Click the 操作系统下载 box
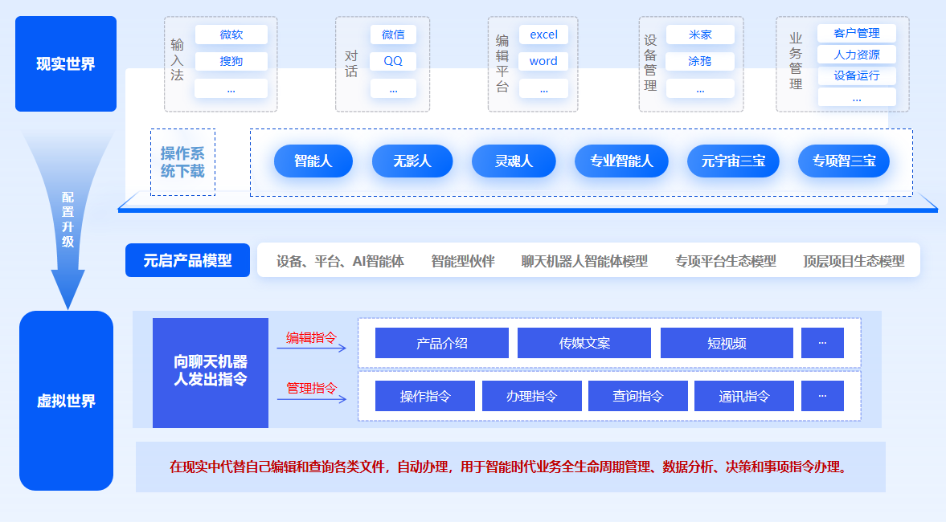The height and width of the screenshot is (522, 946). pyautogui.click(x=182, y=162)
